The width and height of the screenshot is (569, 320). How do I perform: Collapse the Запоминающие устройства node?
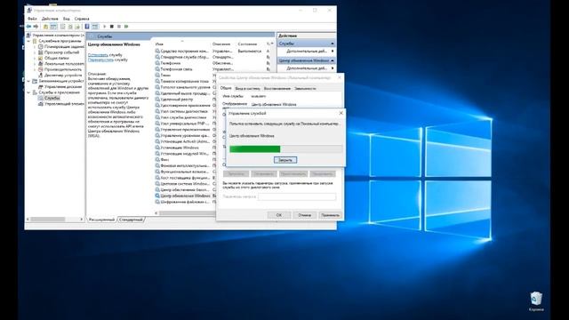point(29,81)
